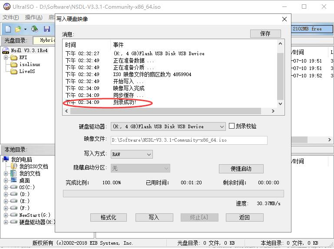
Task: Select the 映像写入完成 log entry
Action: coord(129,88)
